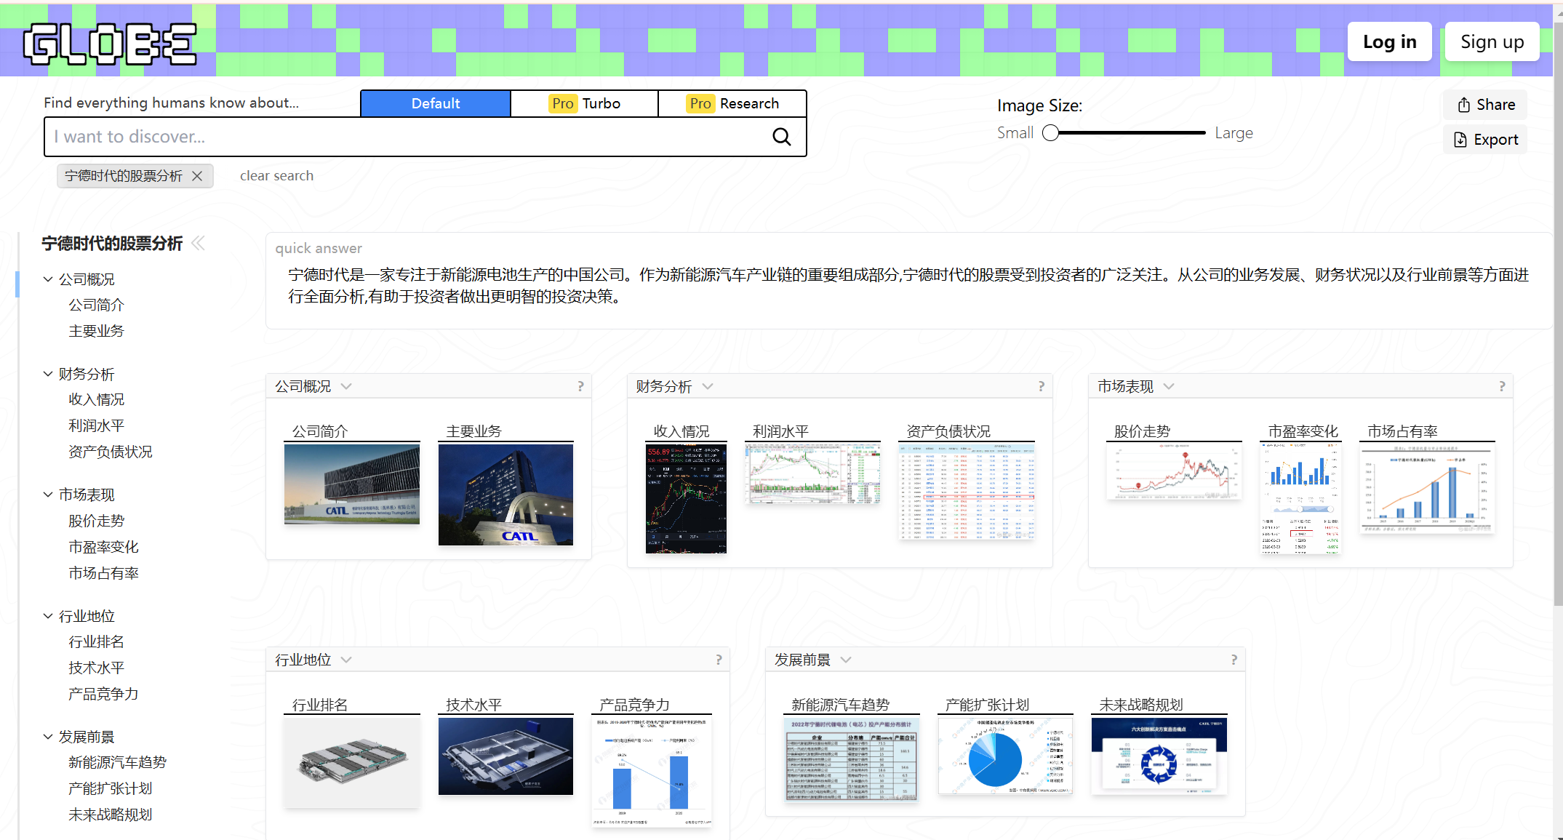
Task: Click the Large end of size slider
Action: (x=1234, y=133)
